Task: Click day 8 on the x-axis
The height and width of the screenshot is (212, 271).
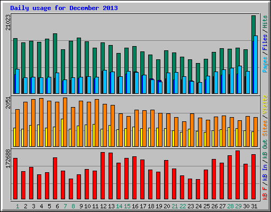Action: click(x=73, y=206)
